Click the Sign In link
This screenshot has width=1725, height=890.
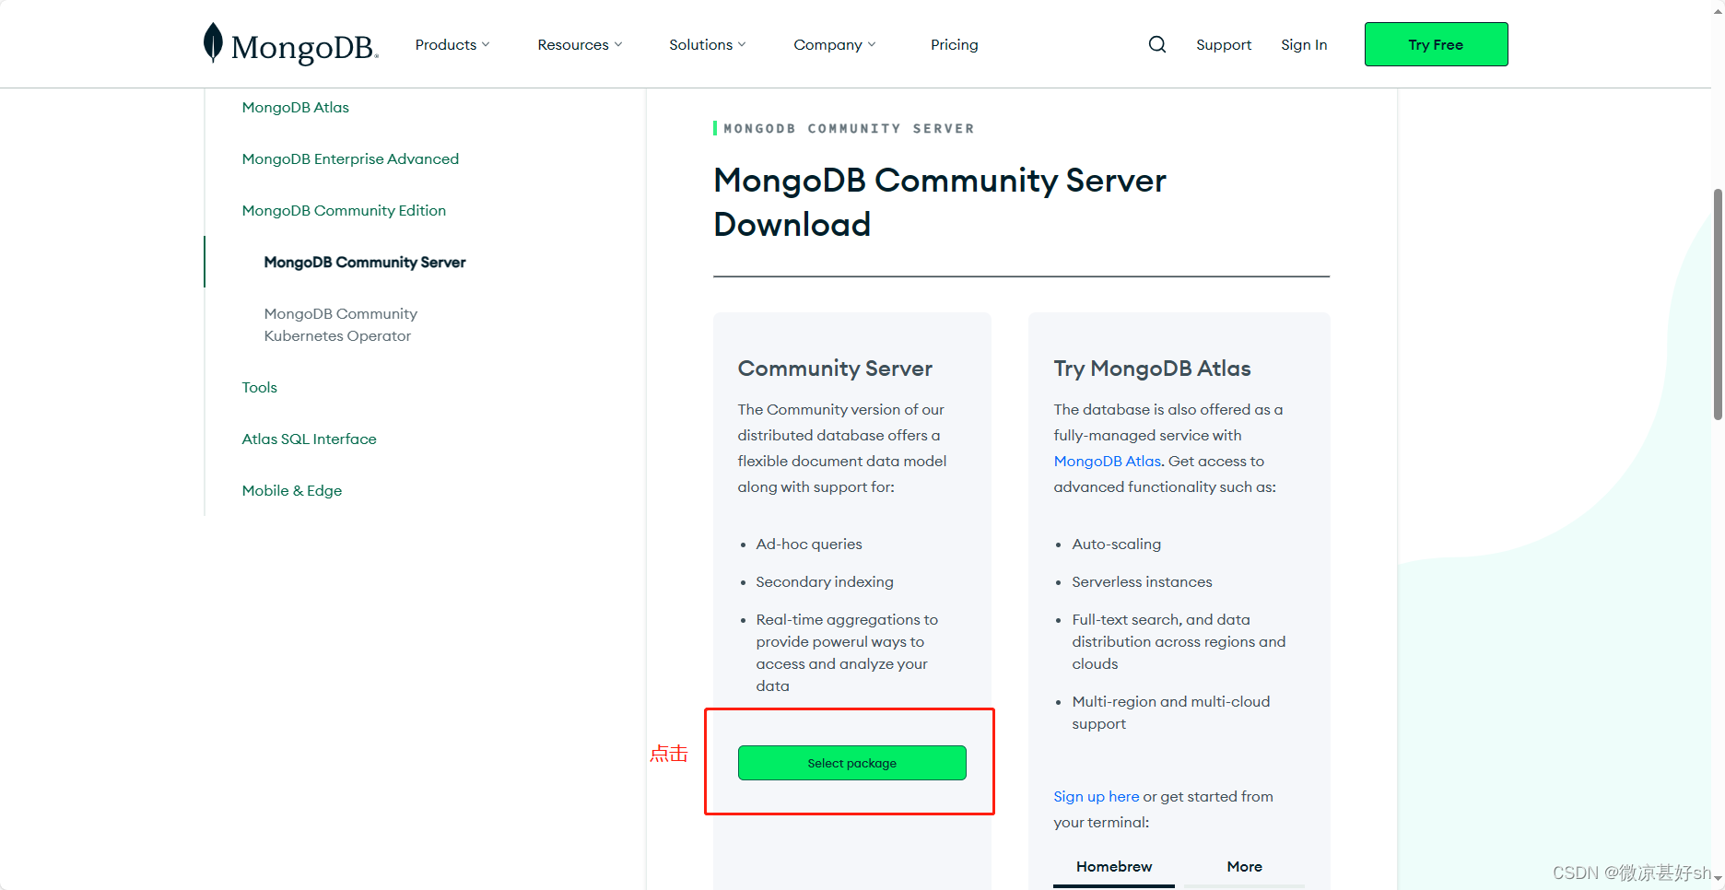[x=1304, y=44]
